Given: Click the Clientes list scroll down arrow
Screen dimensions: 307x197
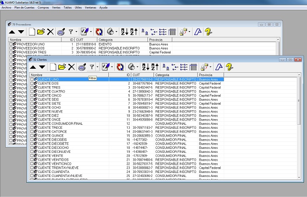Looking at the screenshot, I should (299, 177).
